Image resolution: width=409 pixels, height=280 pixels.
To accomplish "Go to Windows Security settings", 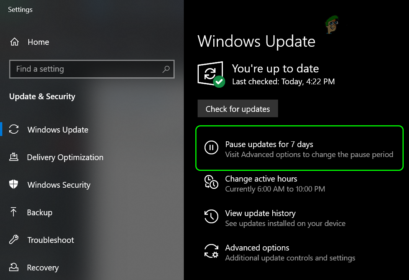I will click(59, 185).
